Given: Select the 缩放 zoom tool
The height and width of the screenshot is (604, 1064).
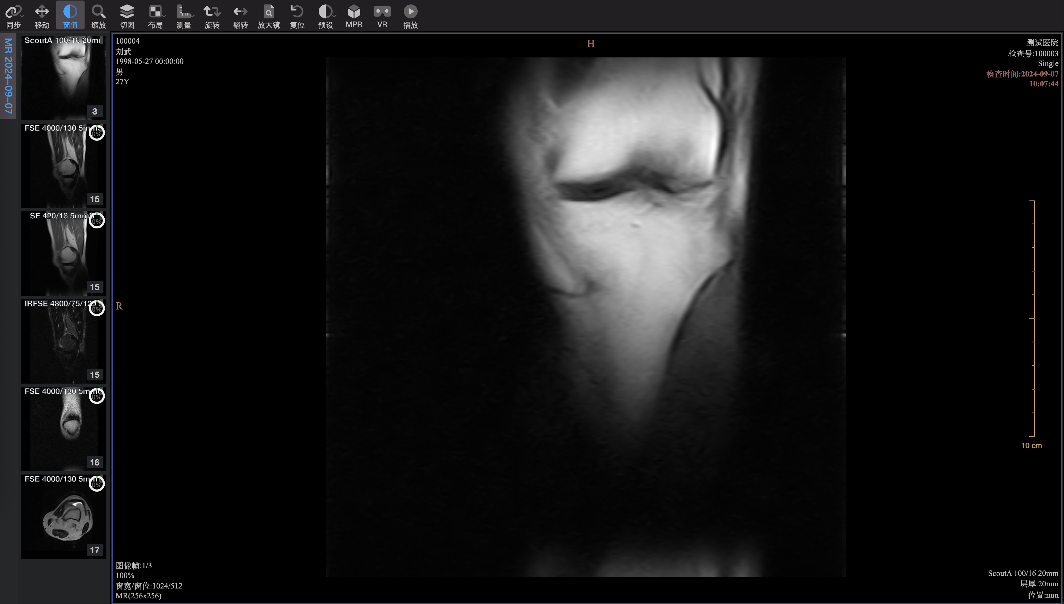Looking at the screenshot, I should point(98,16).
